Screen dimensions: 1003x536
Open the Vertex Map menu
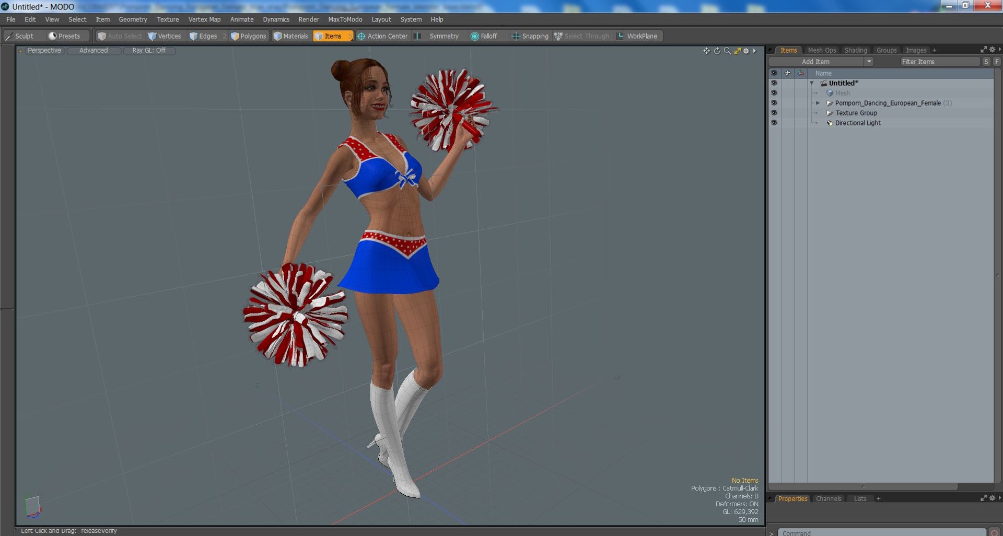(204, 19)
